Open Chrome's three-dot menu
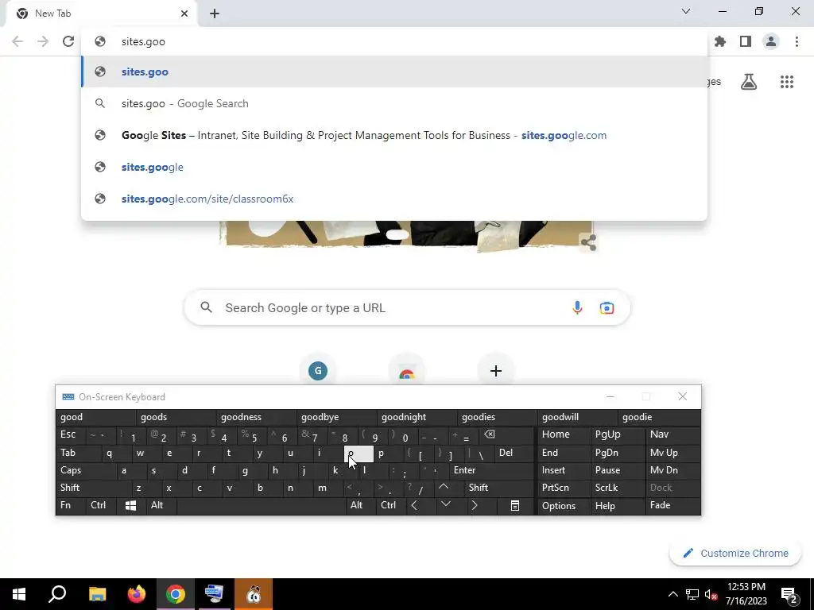The height and width of the screenshot is (610, 814). pos(797,41)
